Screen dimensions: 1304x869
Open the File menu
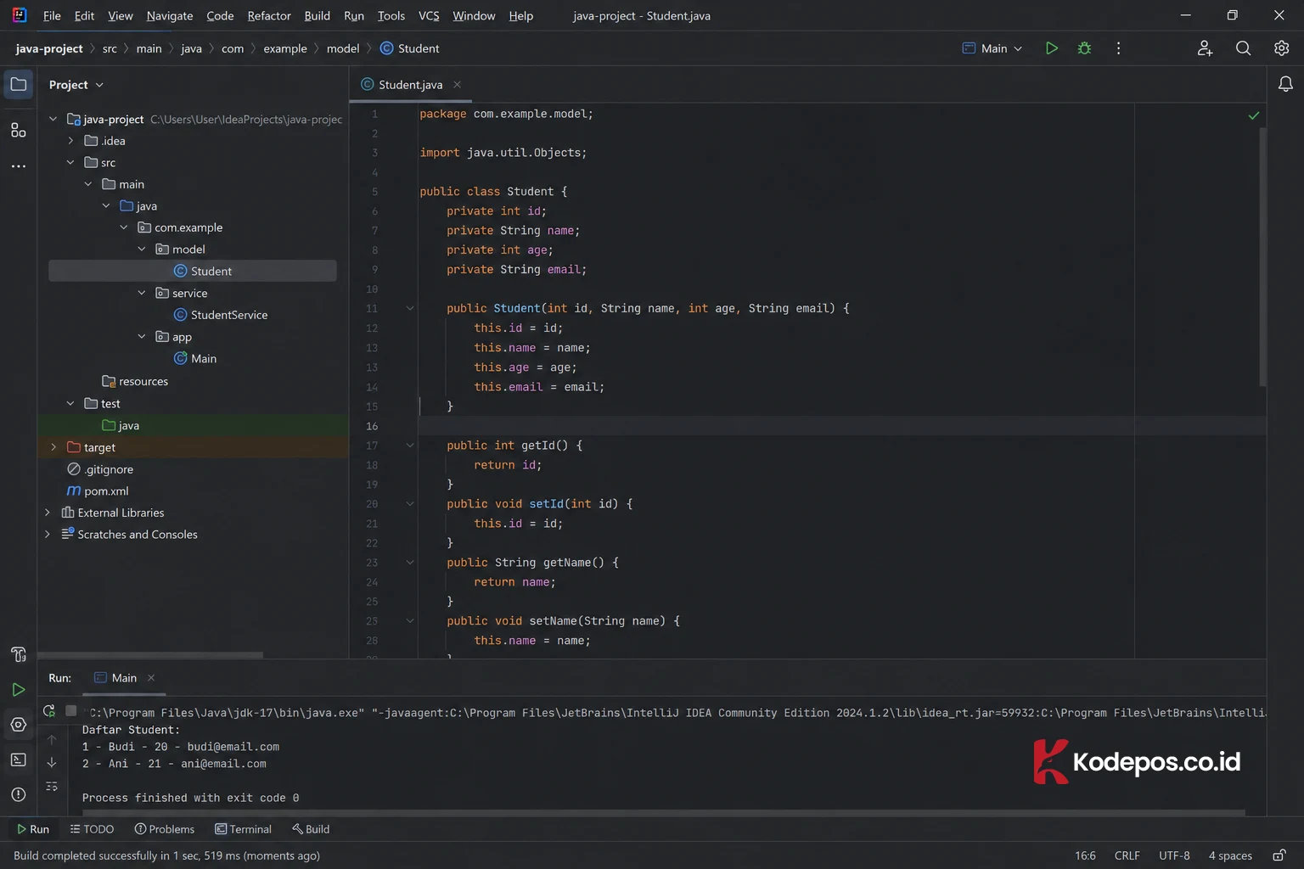pos(52,15)
